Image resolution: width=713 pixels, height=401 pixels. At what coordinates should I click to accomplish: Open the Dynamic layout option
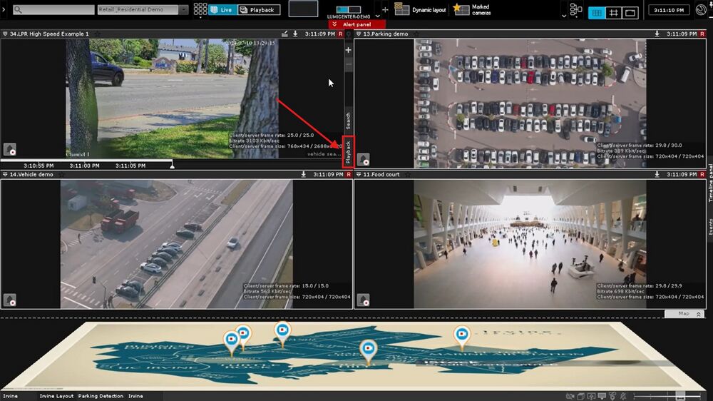pyautogui.click(x=420, y=10)
